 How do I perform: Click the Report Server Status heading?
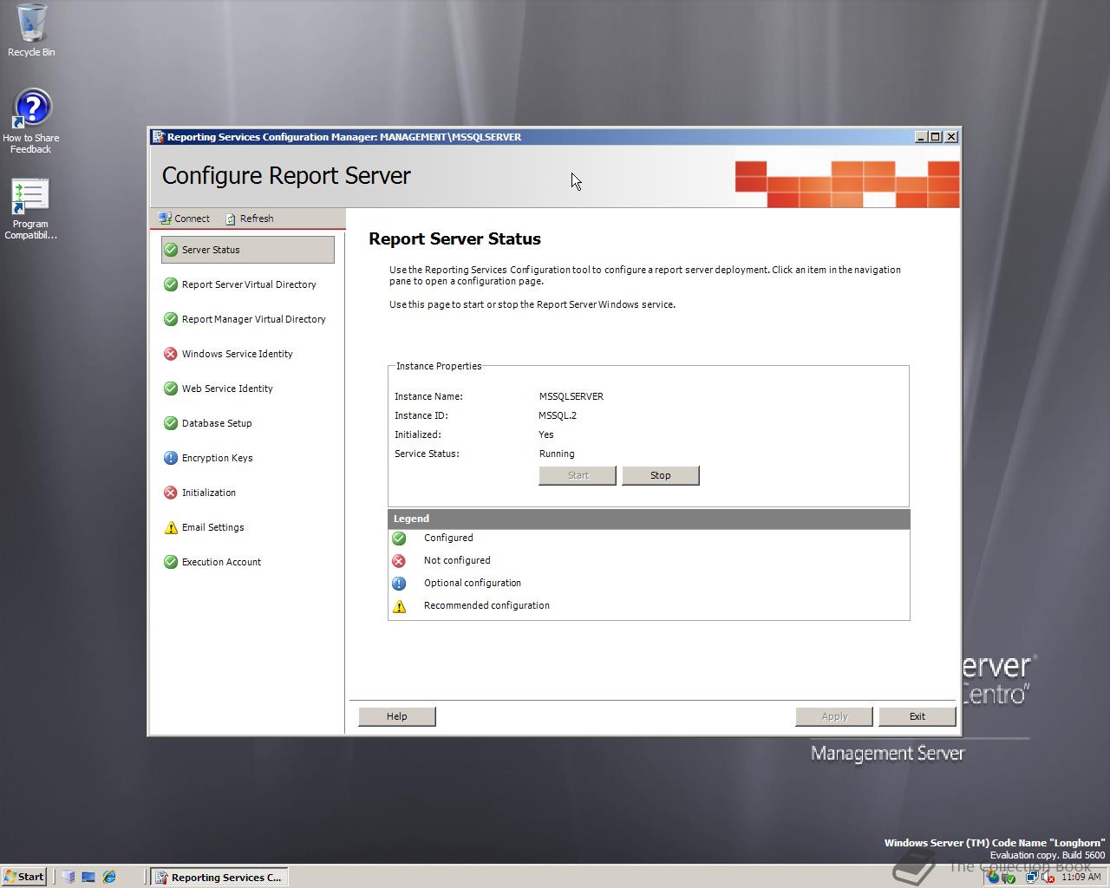pyautogui.click(x=454, y=239)
